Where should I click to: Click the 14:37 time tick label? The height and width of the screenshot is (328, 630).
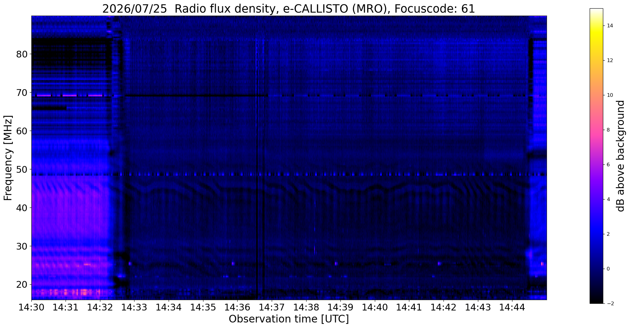tap(272, 307)
